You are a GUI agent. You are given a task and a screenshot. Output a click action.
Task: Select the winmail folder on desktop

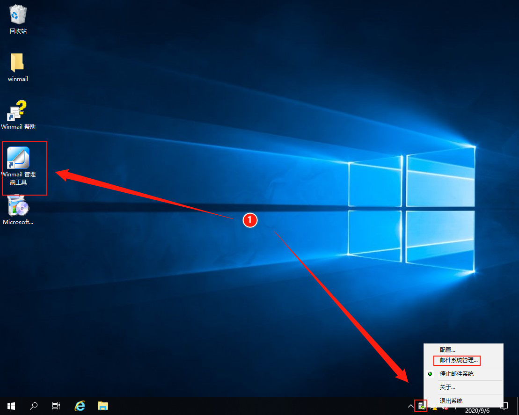[18, 67]
